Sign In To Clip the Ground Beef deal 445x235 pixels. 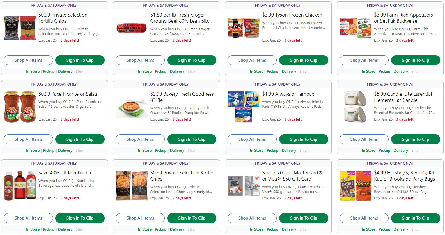point(192,60)
